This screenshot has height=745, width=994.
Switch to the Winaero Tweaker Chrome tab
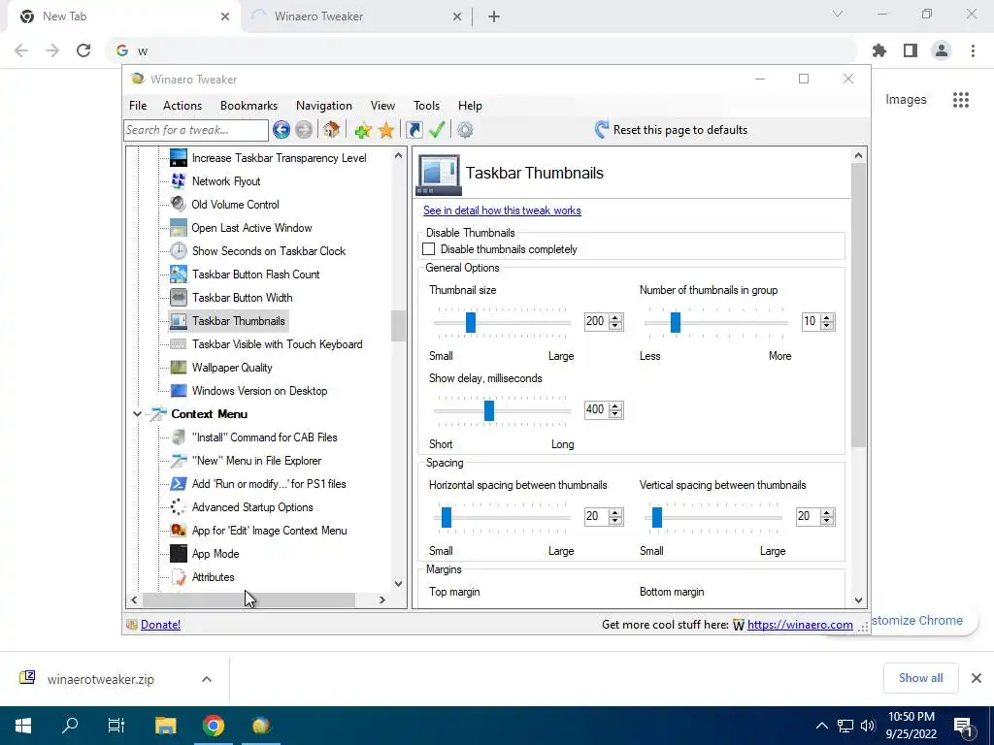coord(356,16)
